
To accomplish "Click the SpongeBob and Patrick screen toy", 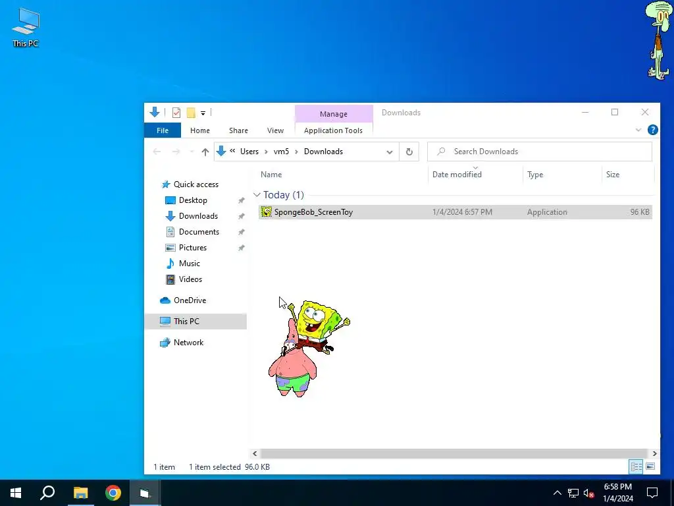I will click(308, 349).
